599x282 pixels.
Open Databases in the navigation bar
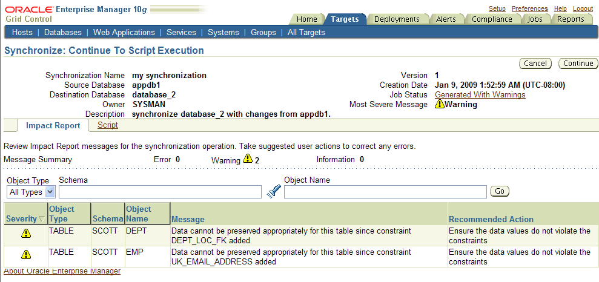click(x=63, y=33)
